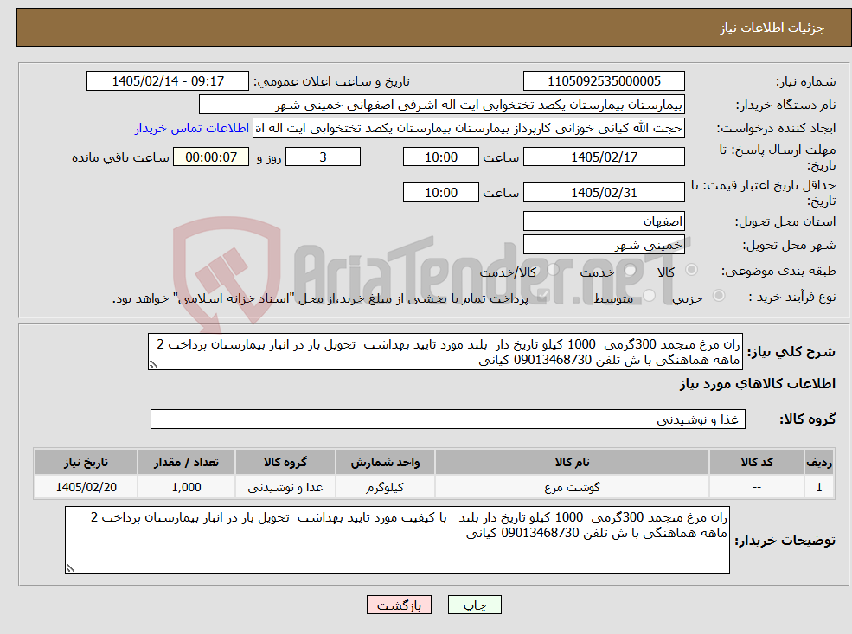
Task: Click the quantity cell 1,000
Action: (186, 487)
